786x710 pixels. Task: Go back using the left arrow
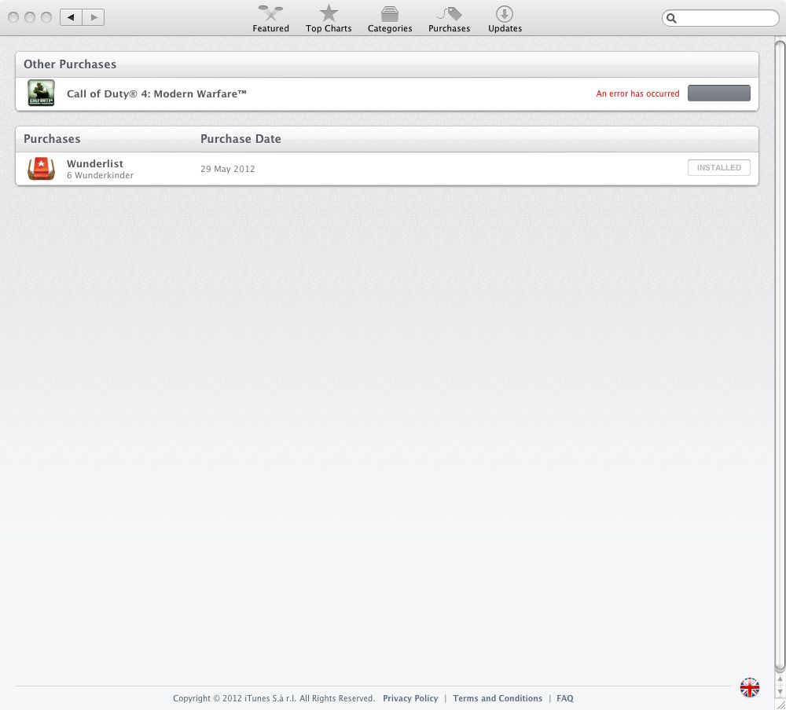click(x=72, y=17)
